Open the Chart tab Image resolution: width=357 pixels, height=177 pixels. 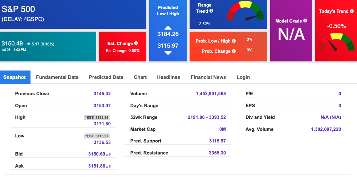(140, 77)
